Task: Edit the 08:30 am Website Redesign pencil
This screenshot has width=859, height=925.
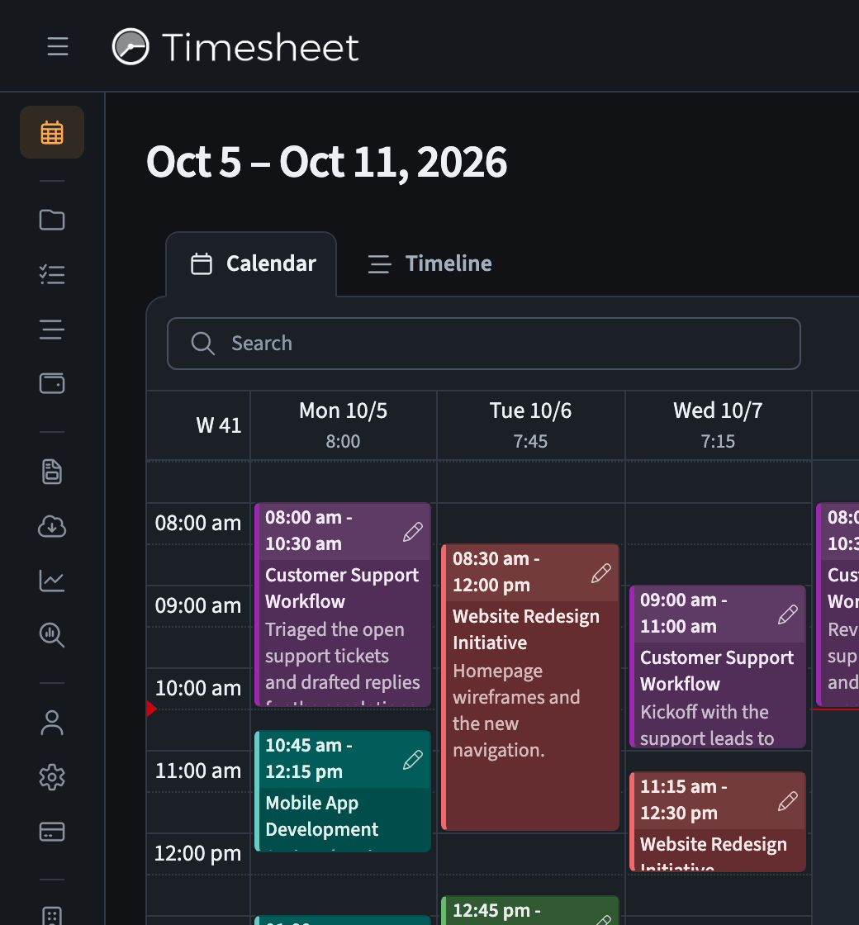Action: click(x=600, y=573)
